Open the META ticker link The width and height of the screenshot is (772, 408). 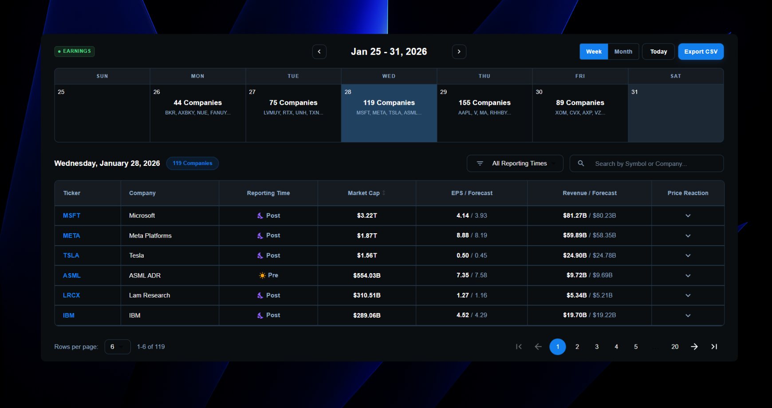point(71,235)
